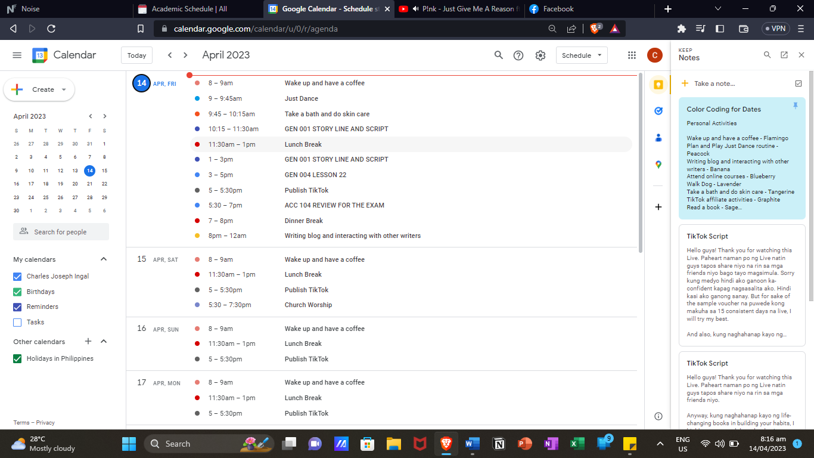Open the Google account avatar

[x=654, y=55]
